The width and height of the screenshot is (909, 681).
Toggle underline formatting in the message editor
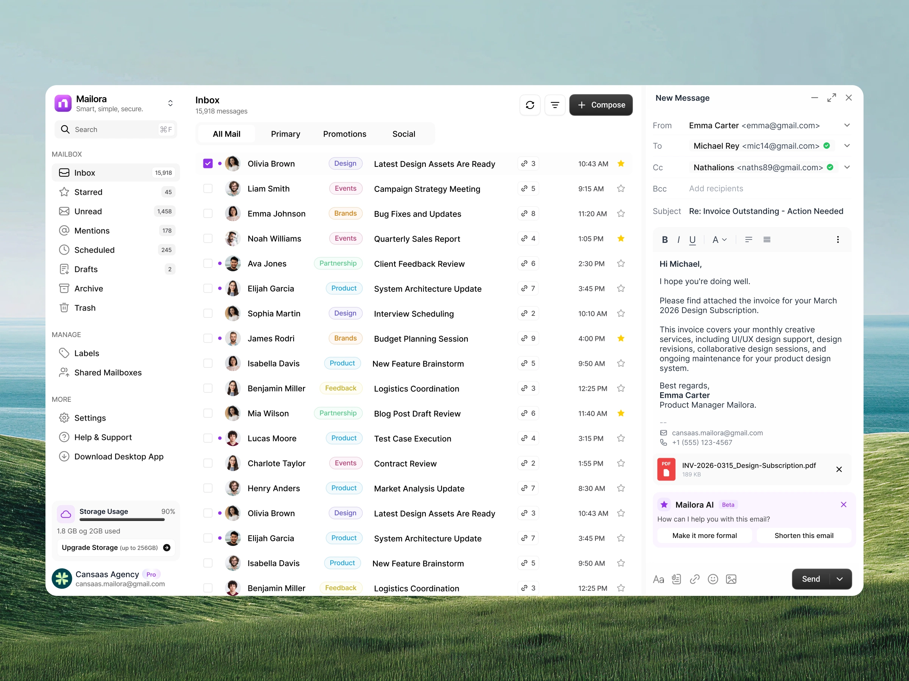[692, 240]
